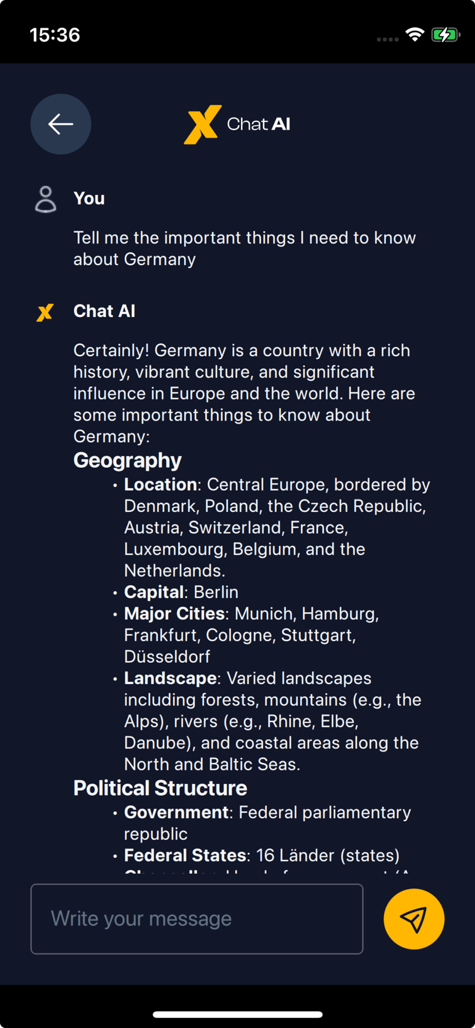Screen dimensions: 475x1028
Task: Tap the Capital: Berlin bullet
Action: (181, 592)
